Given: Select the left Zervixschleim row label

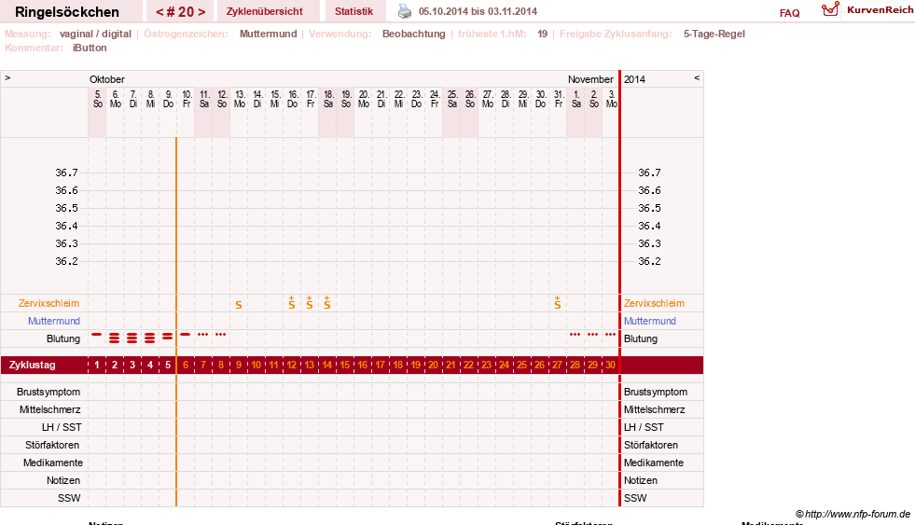Looking at the screenshot, I should [x=49, y=303].
